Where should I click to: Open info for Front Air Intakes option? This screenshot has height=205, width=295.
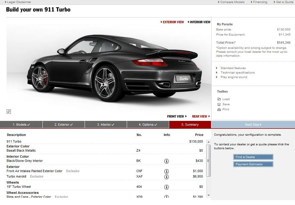pos(166,171)
